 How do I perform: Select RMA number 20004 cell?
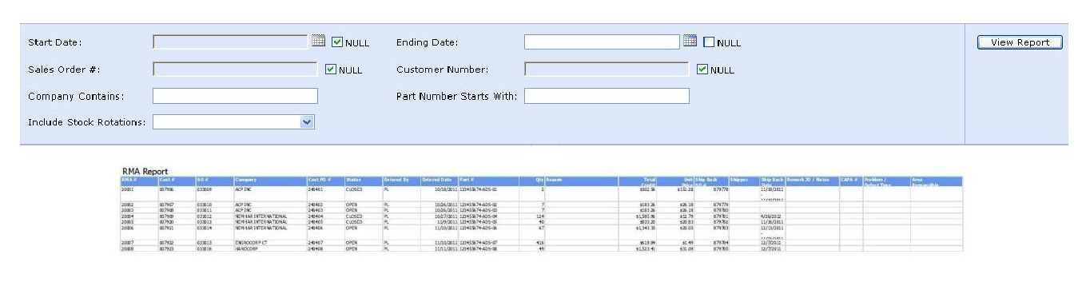(139, 216)
